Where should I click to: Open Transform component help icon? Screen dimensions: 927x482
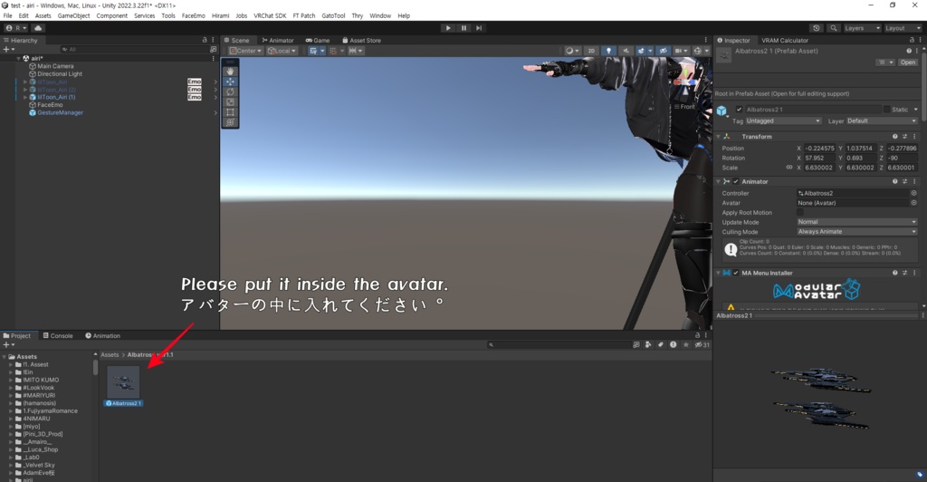click(894, 137)
